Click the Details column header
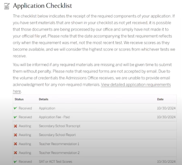The image size is (182, 165). click(44, 99)
